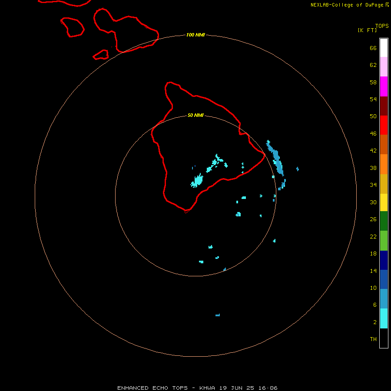Pick the medium blue legend swatch
Image resolution: width=391 pixels, height=391 pixels.
tap(384, 279)
